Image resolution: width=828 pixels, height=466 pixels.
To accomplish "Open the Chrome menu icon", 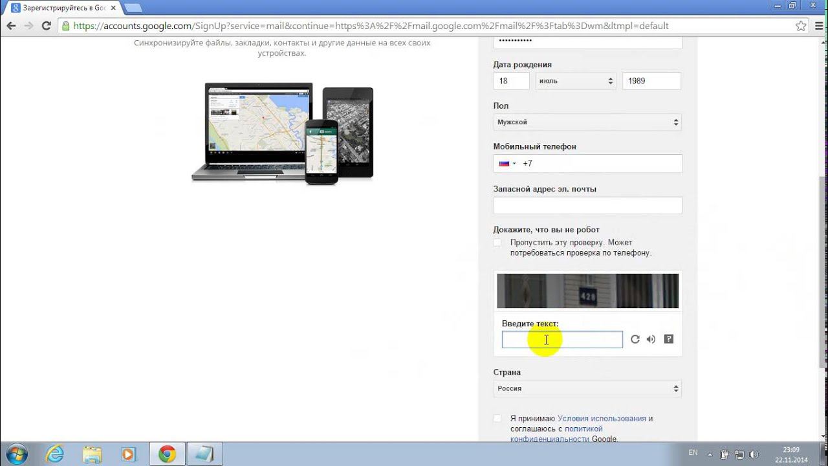I will point(818,26).
